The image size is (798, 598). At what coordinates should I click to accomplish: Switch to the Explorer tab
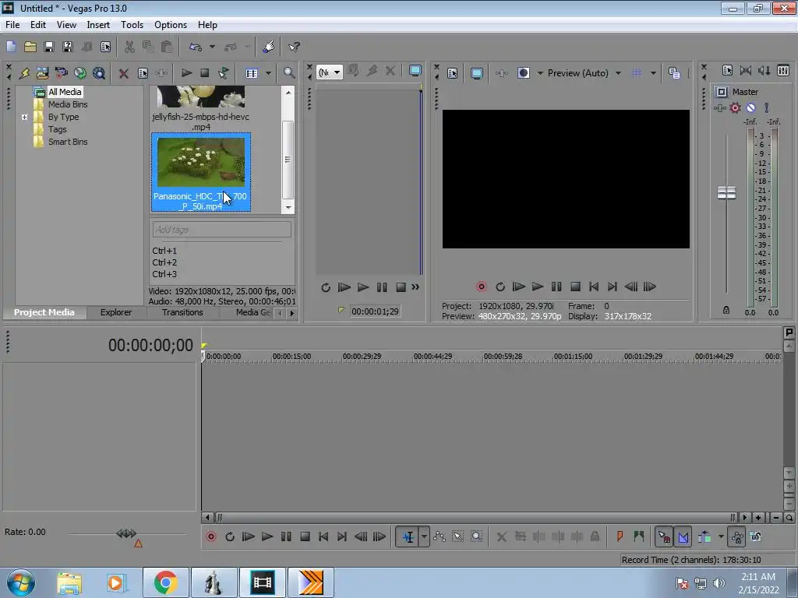click(116, 312)
